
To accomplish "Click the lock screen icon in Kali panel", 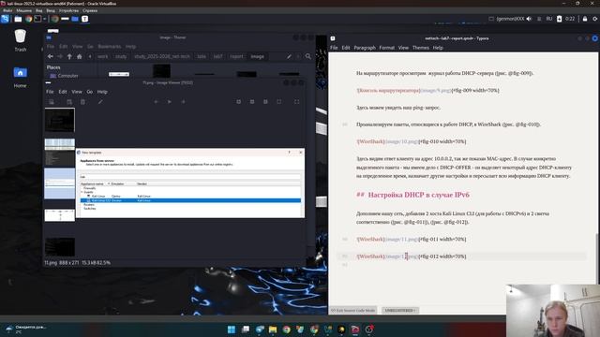I will [585, 19].
